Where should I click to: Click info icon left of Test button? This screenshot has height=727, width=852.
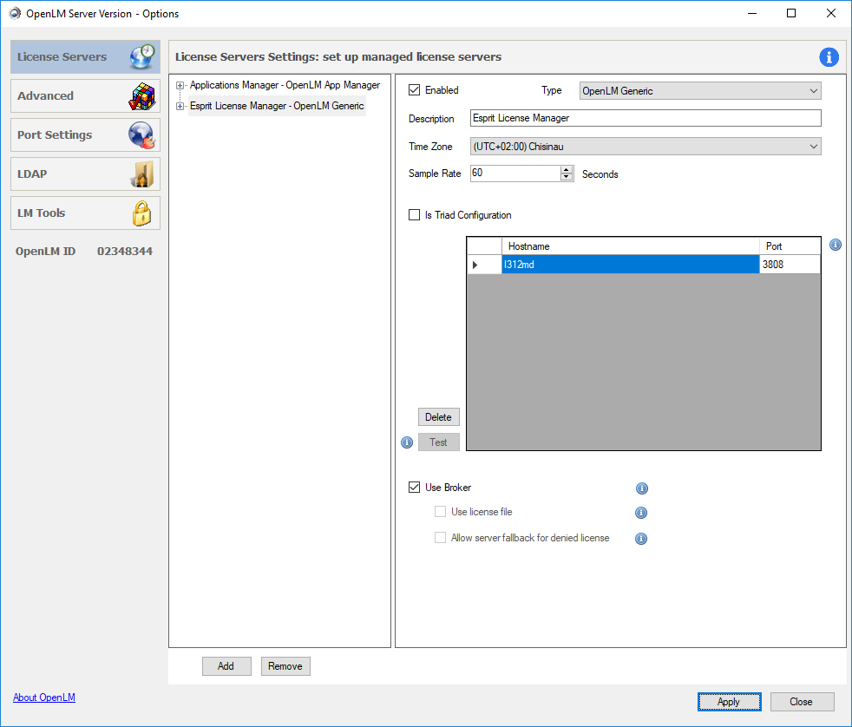tap(407, 442)
